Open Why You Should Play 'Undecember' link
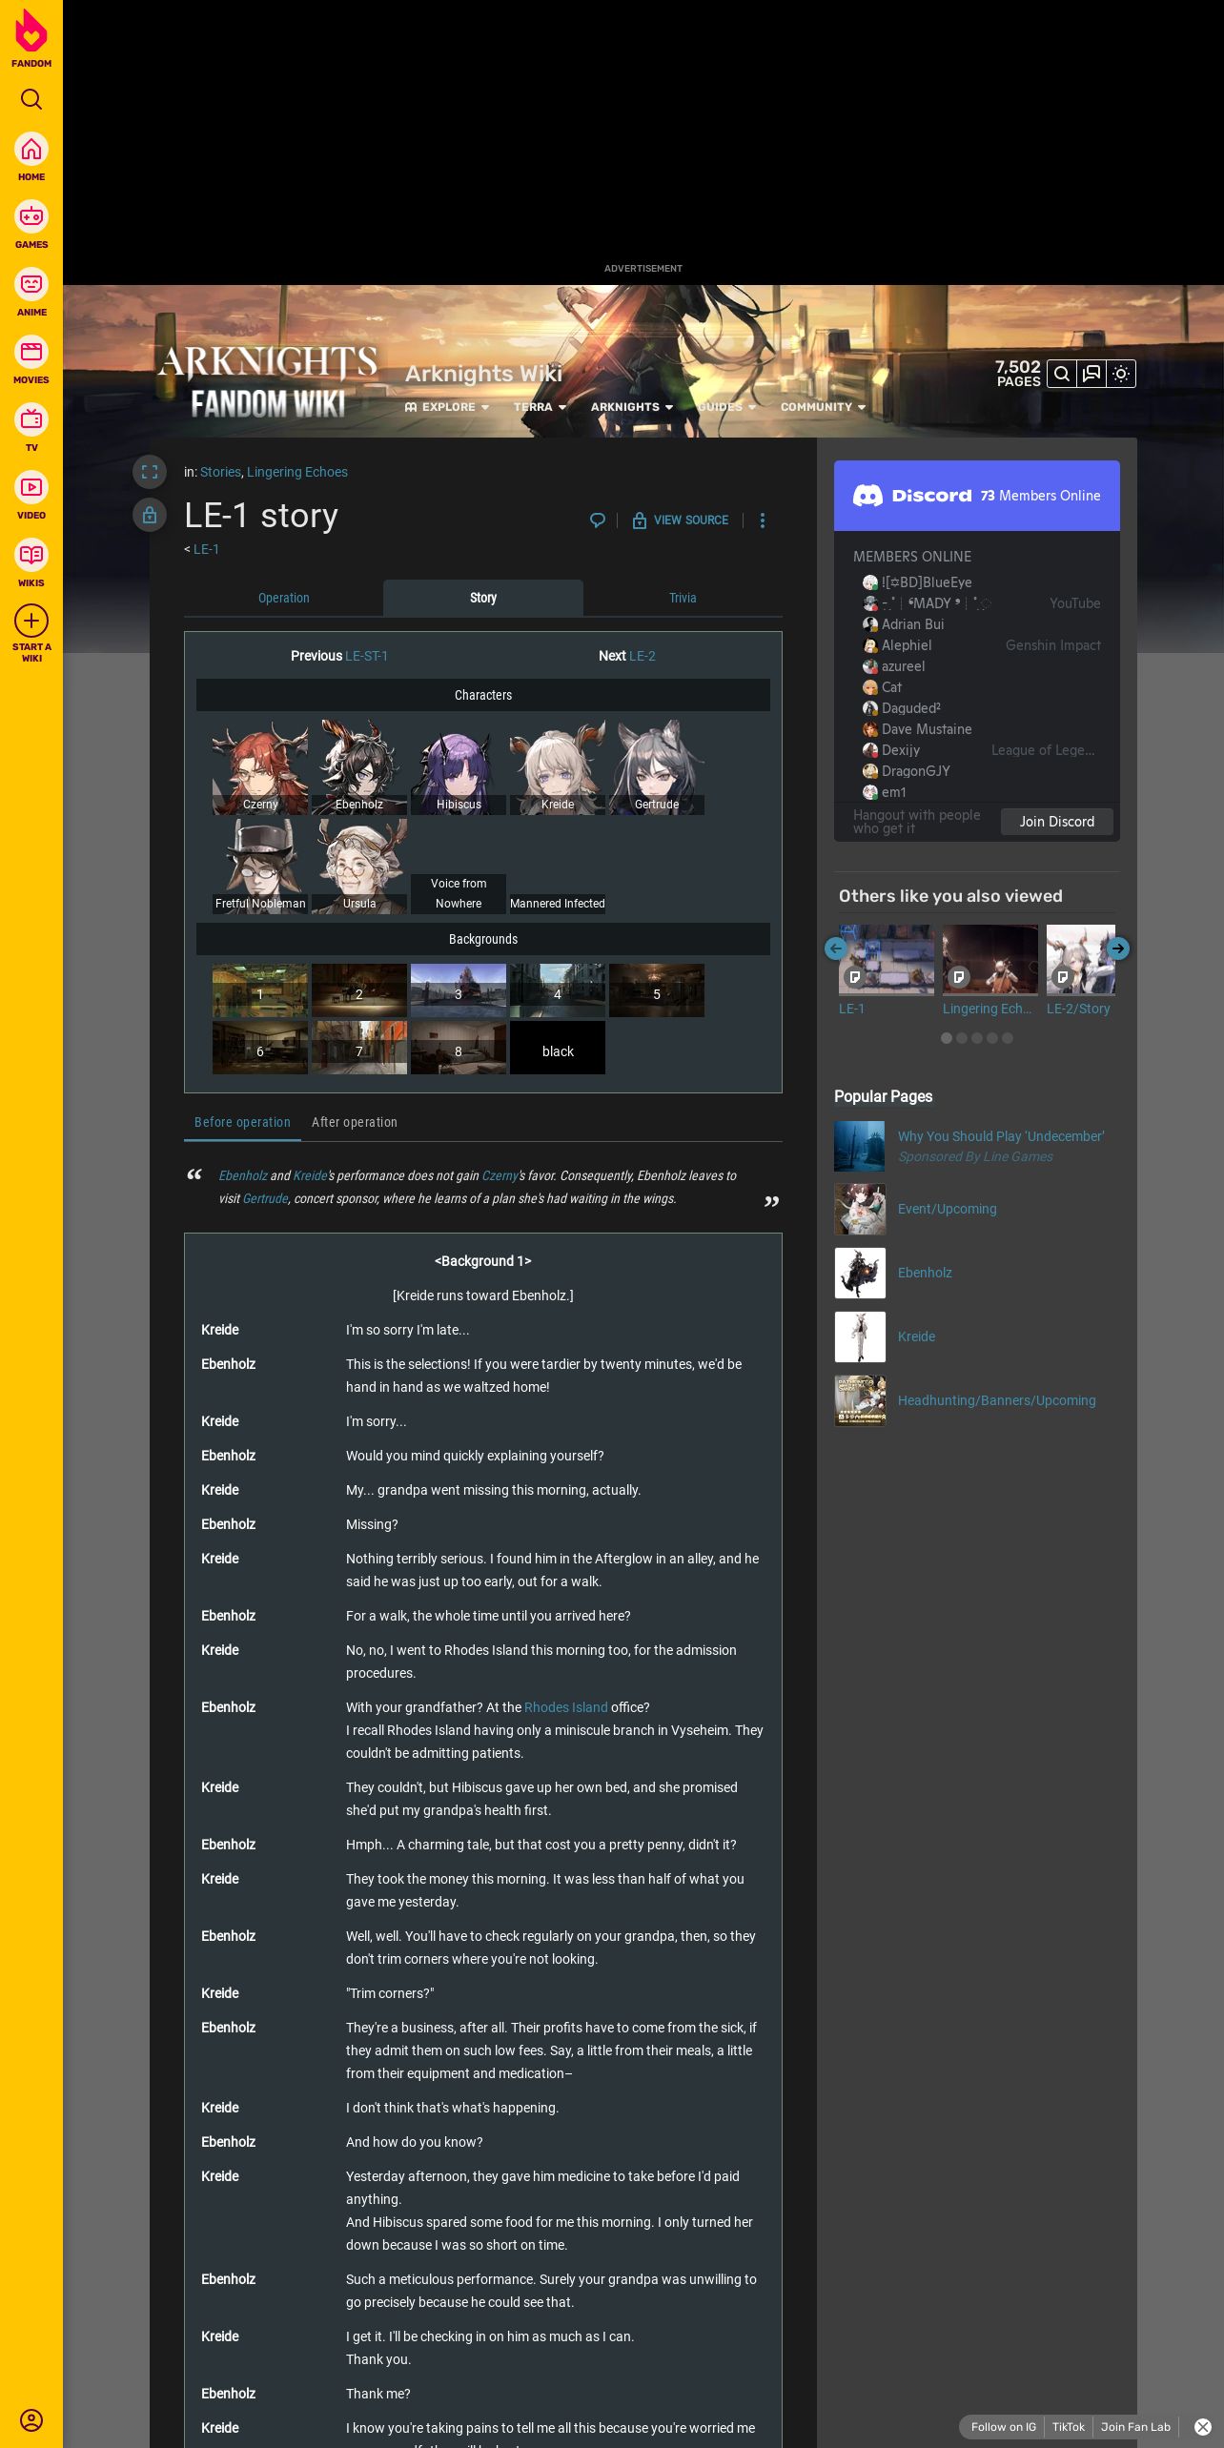Screen dimensions: 1224x2448 (x=1001, y=1136)
